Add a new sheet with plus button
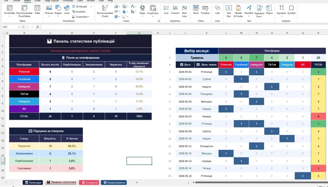 pyautogui.click(x=137, y=182)
